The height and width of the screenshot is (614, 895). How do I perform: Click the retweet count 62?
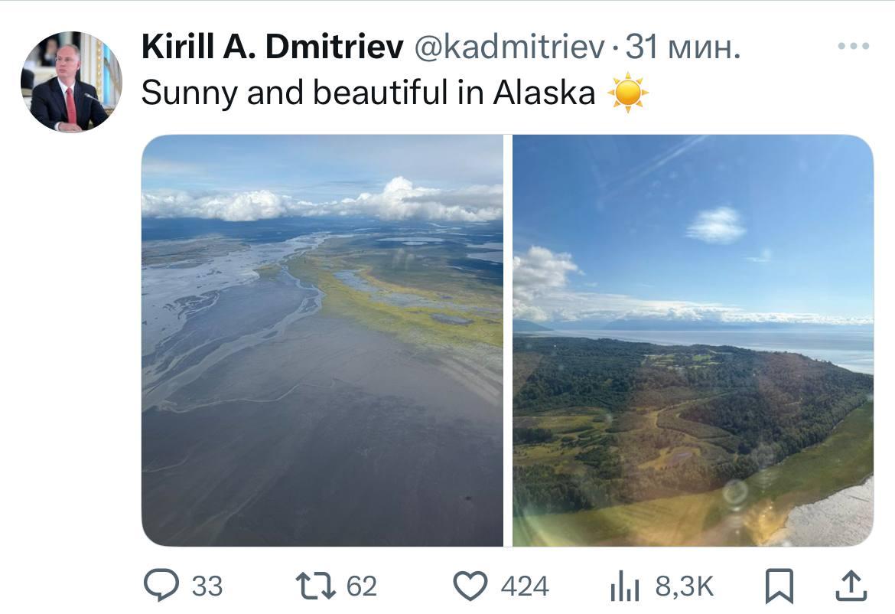[x=362, y=587]
